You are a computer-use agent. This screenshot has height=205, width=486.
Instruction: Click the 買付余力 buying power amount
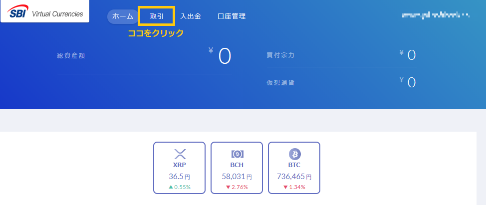(x=408, y=55)
